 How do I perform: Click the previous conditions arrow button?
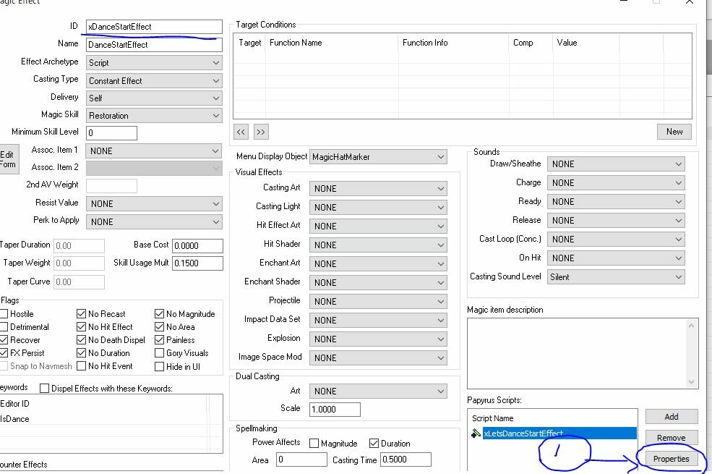241,132
